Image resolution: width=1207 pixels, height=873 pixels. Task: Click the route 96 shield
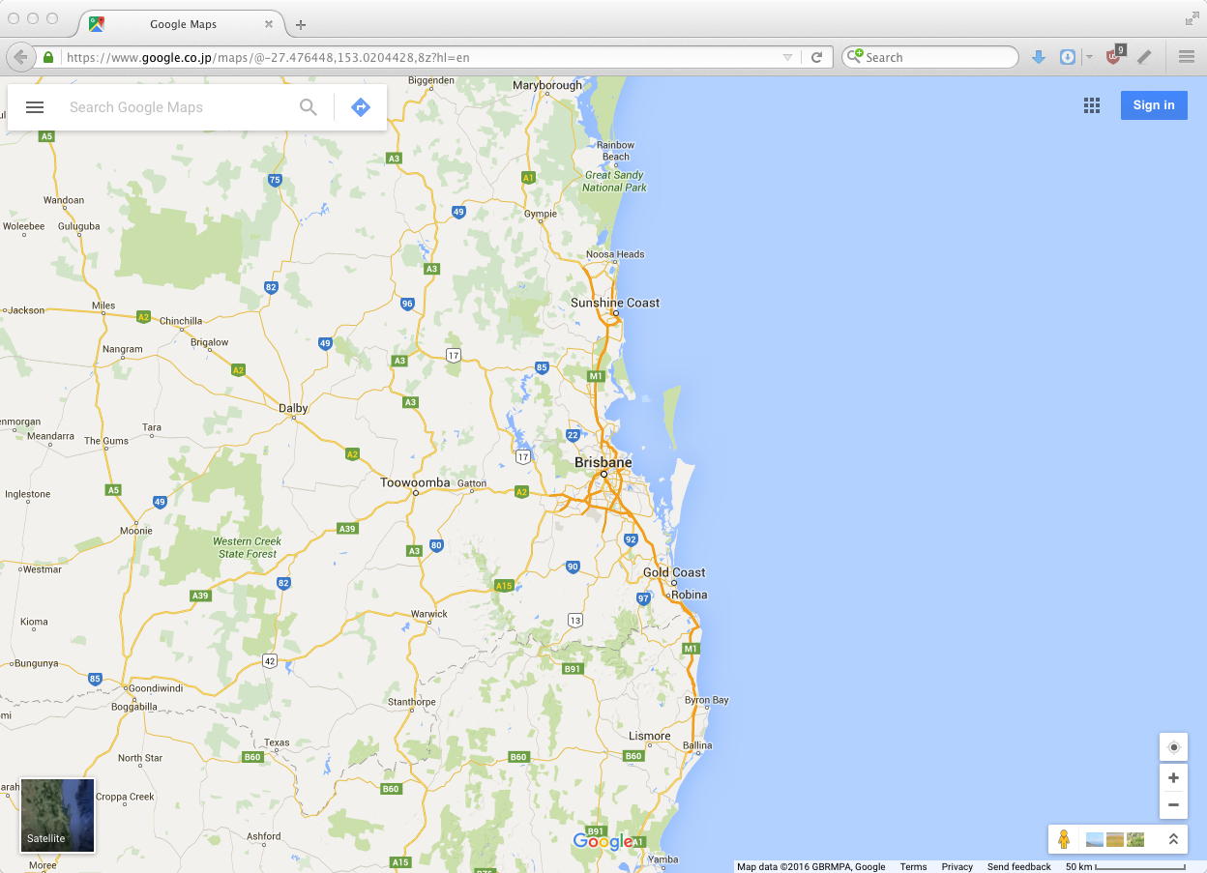pos(407,304)
